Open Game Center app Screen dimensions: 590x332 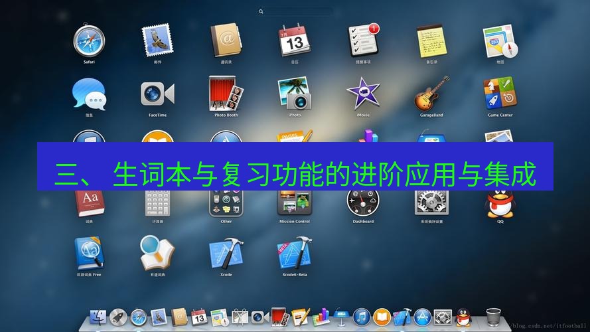pos(500,94)
